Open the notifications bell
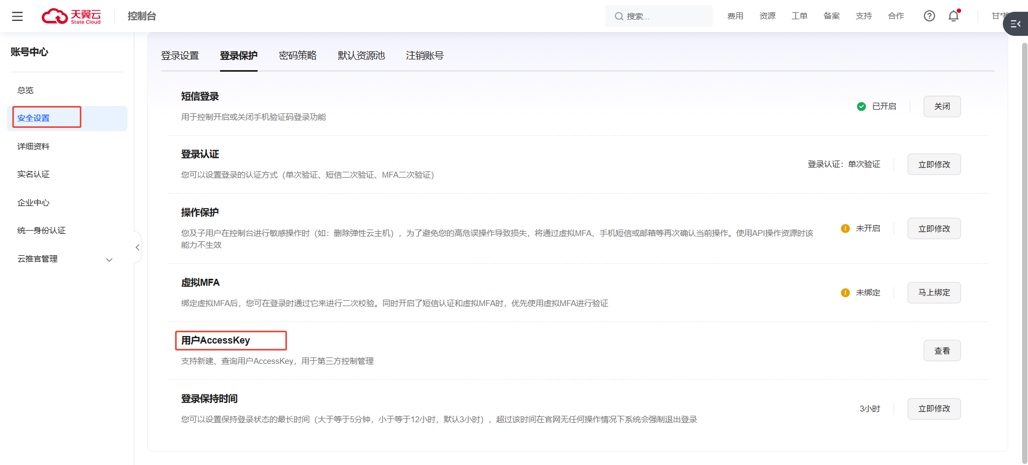 pyautogui.click(x=954, y=16)
